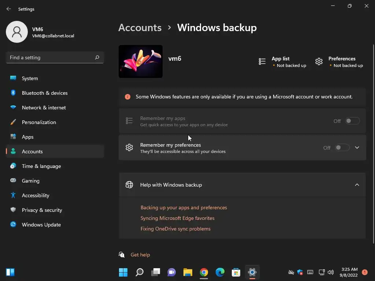Click the Preferences gear icon in header

pos(319,61)
